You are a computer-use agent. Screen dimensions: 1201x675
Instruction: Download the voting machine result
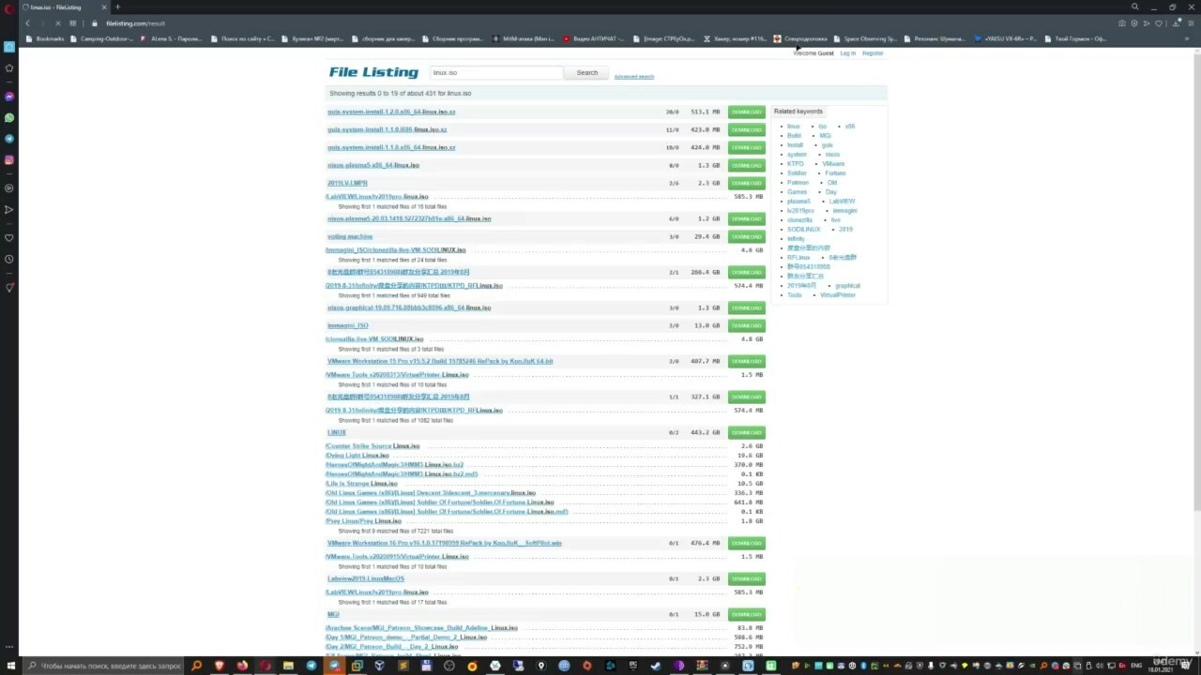coord(746,236)
